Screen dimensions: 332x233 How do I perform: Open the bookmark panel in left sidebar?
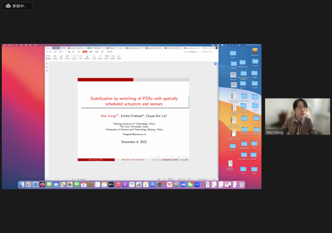coord(47,67)
